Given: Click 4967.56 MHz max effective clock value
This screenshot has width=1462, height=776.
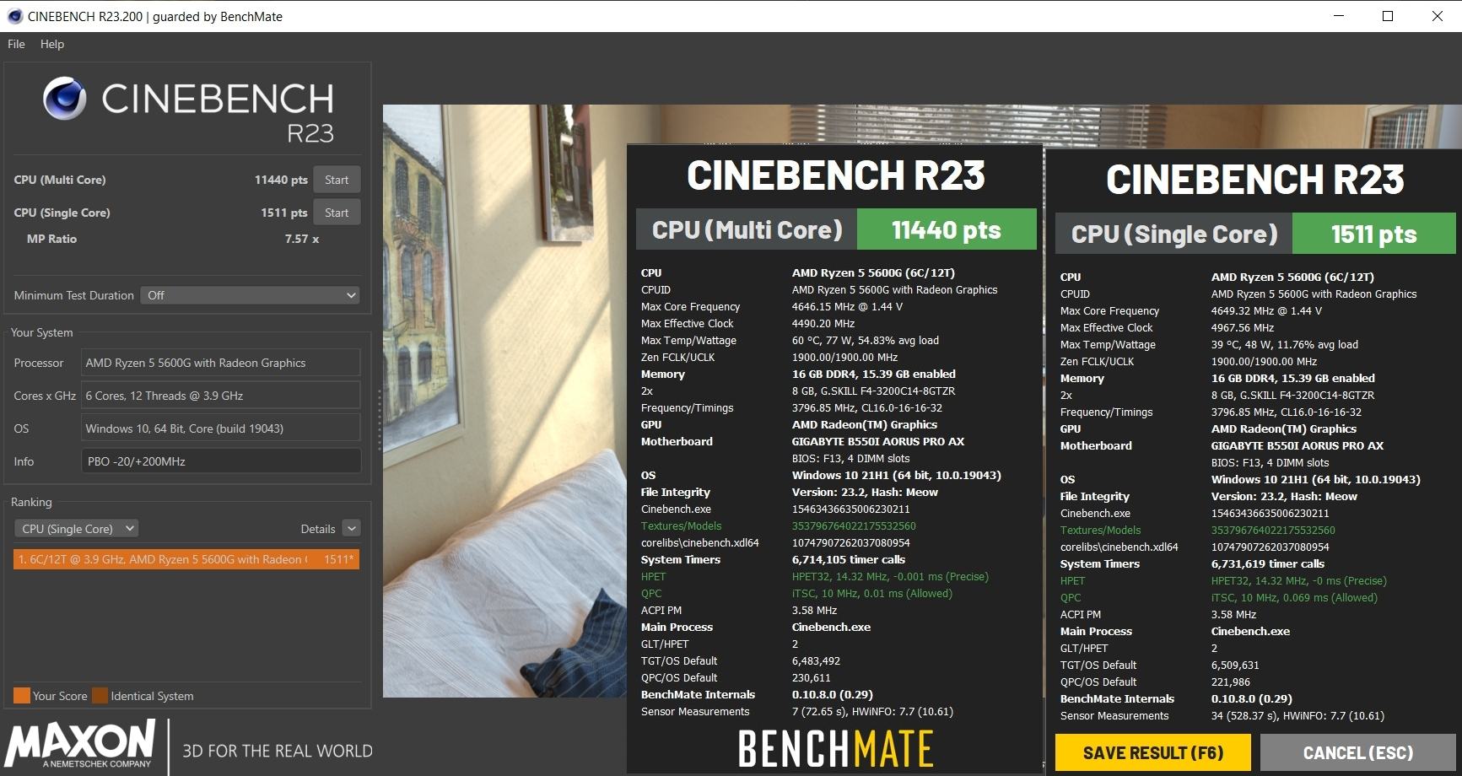Looking at the screenshot, I should point(1242,327).
